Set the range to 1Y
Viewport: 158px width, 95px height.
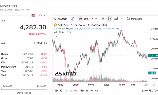[87, 91]
